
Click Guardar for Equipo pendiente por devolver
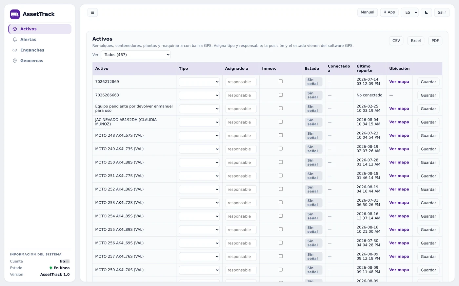[x=428, y=109]
